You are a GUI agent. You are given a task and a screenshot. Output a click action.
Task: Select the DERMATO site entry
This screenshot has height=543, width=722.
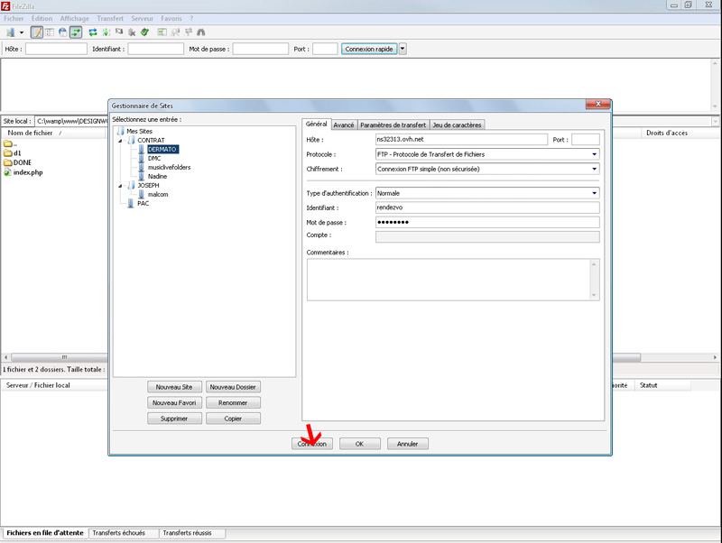click(x=162, y=149)
